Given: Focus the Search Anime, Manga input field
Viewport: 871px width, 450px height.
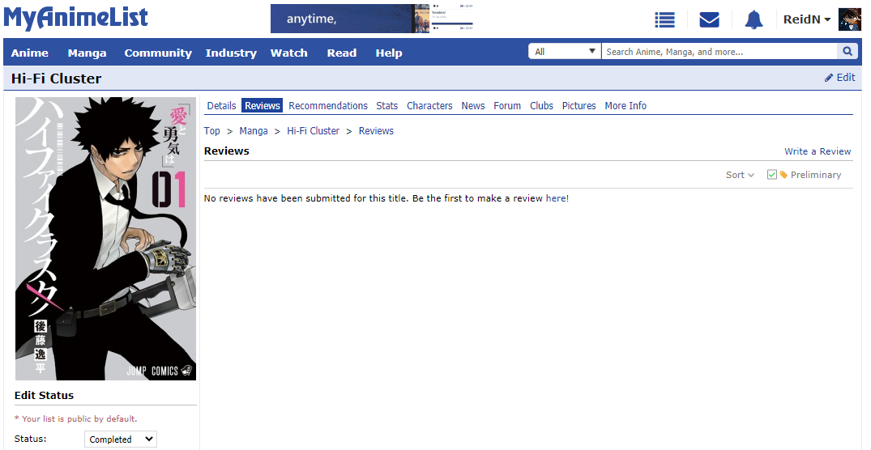Looking at the screenshot, I should (x=719, y=52).
